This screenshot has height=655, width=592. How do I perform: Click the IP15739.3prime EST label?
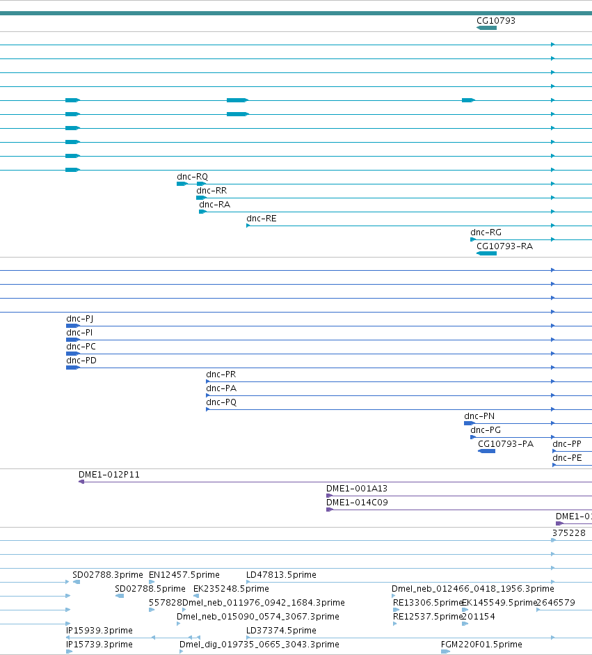[x=99, y=644]
